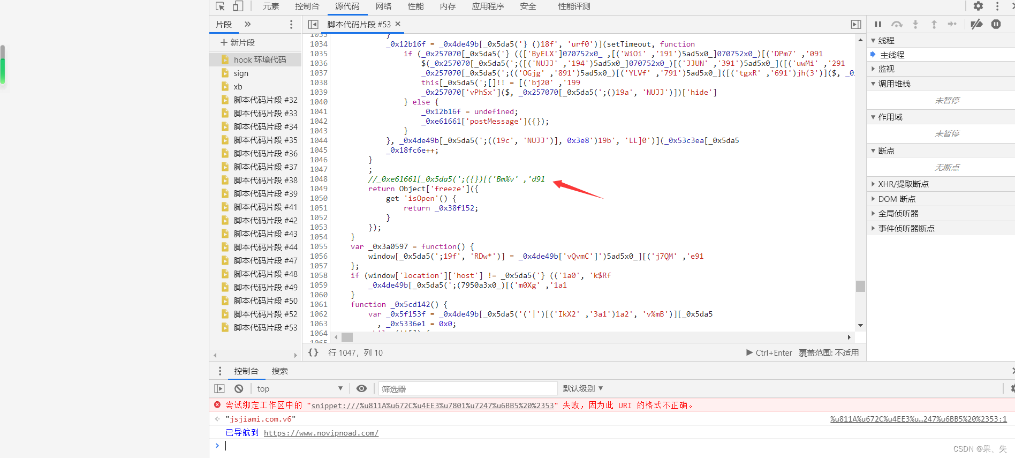
Task: Click the step over button
Action: click(x=897, y=24)
